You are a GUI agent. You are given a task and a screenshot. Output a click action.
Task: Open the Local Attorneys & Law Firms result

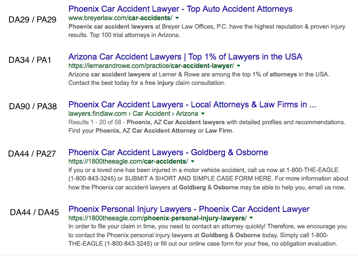[x=192, y=105]
